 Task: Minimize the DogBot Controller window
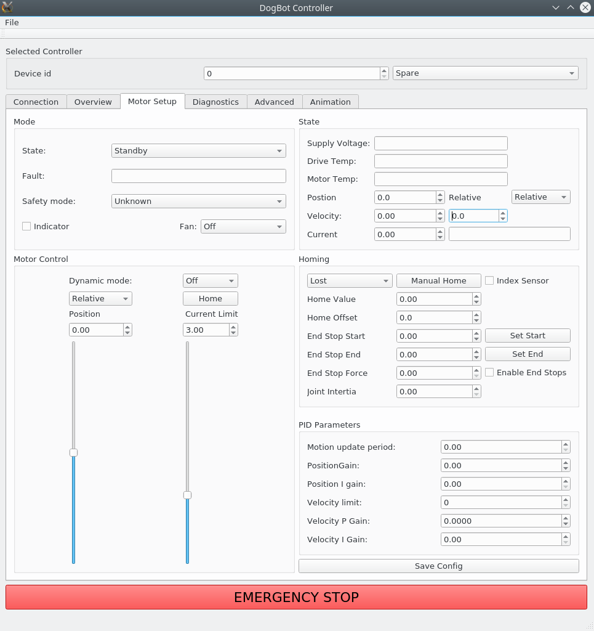pyautogui.click(x=556, y=7)
